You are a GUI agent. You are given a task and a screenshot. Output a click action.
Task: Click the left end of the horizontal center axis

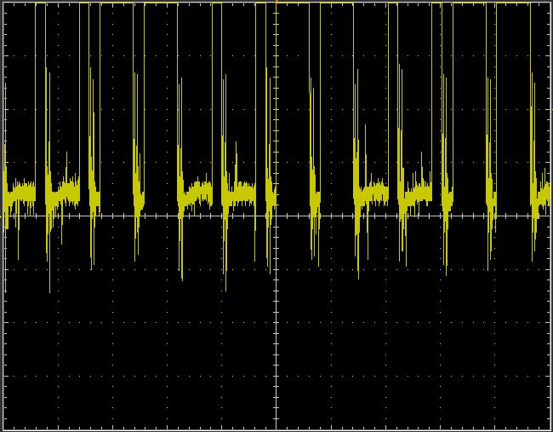[7, 216]
